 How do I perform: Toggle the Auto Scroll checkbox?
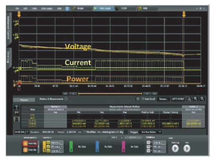(x=143, y=99)
